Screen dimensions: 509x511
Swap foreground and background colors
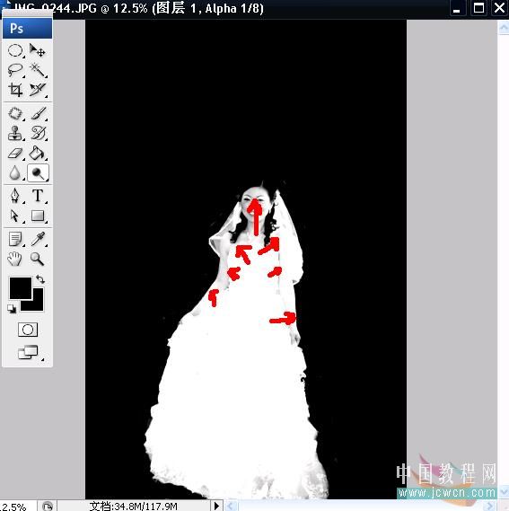click(x=40, y=279)
